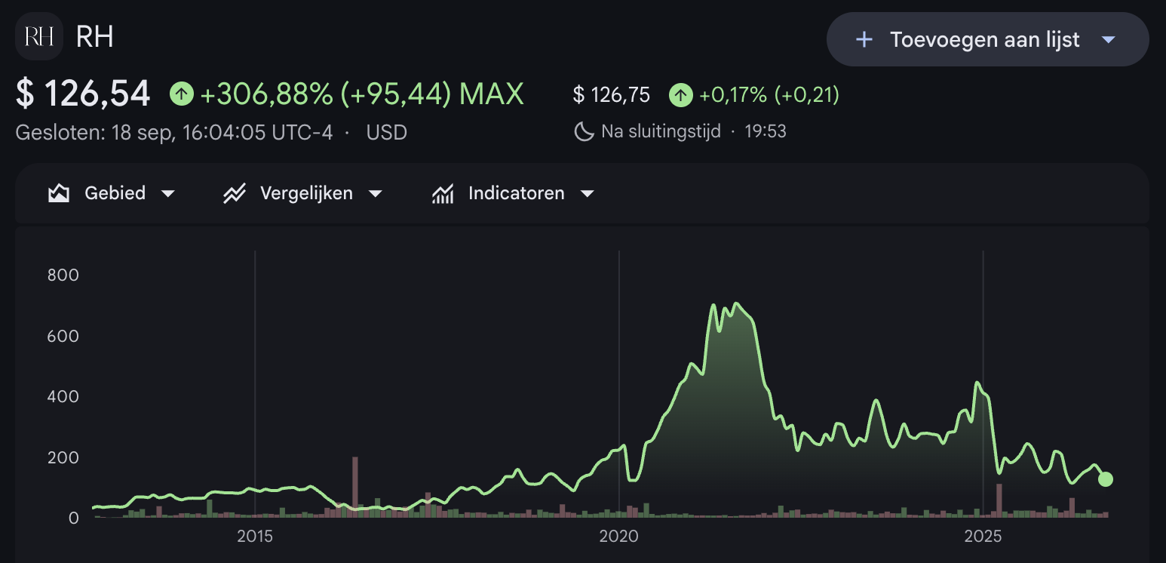Click the RH company logo icon
The height and width of the screenshot is (563, 1166).
(39, 37)
